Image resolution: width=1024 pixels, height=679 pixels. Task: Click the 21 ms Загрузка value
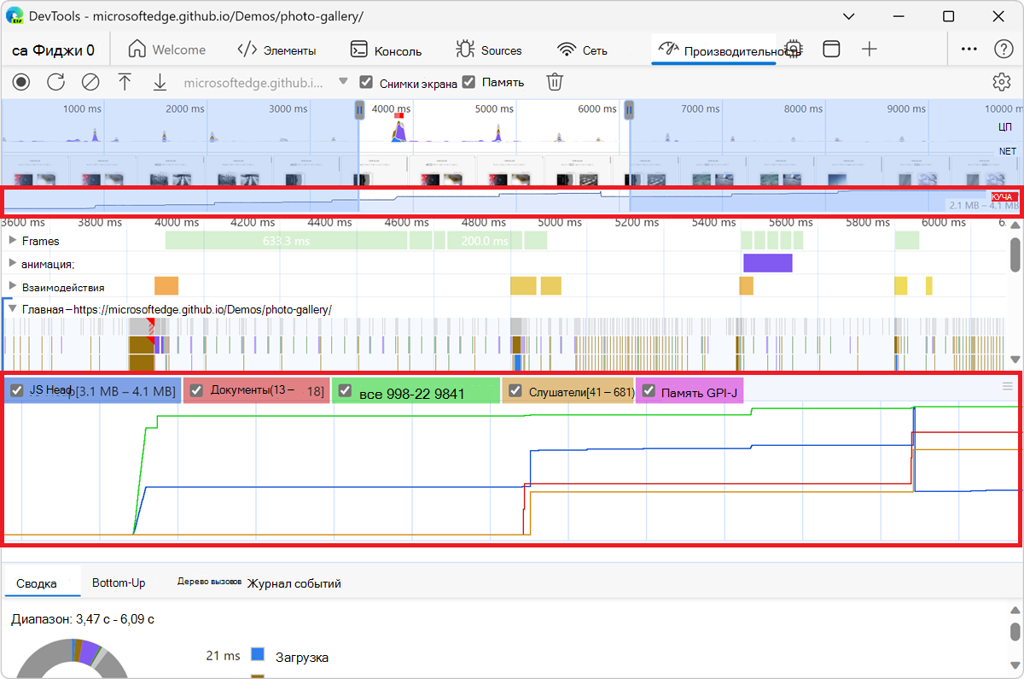pos(223,656)
